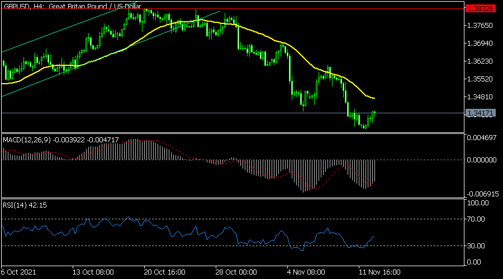This screenshot has height=279, width=503.
Task: Click the RSI(14) 42.15 indicator label
Action: tap(25, 205)
